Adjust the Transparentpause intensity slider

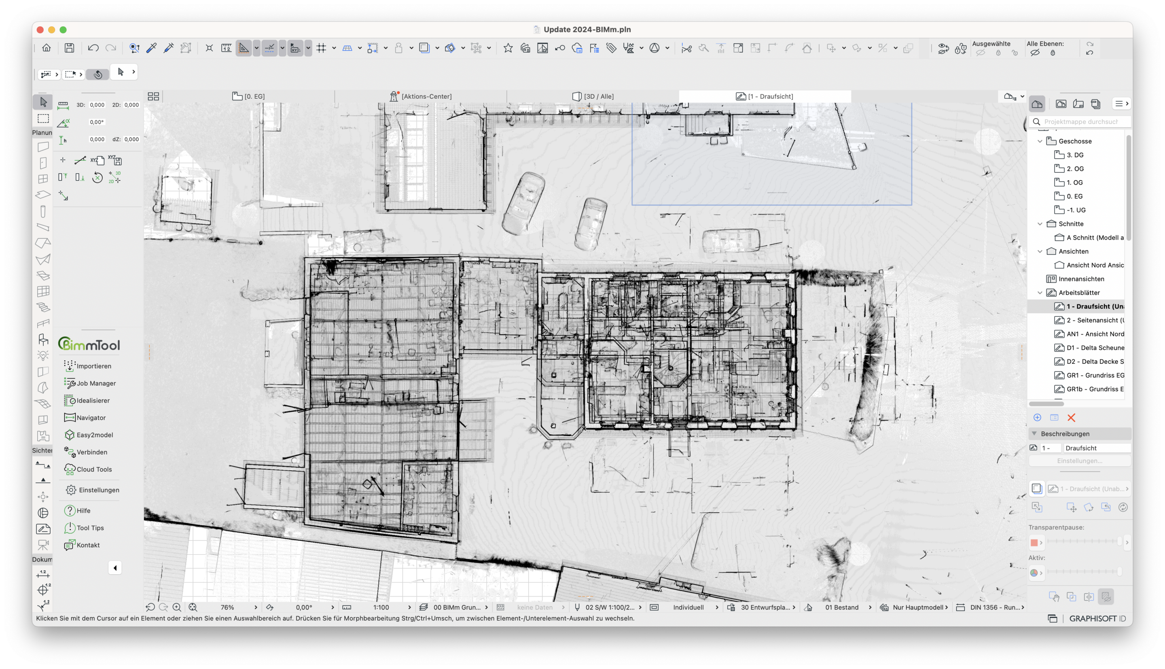click(x=1084, y=541)
